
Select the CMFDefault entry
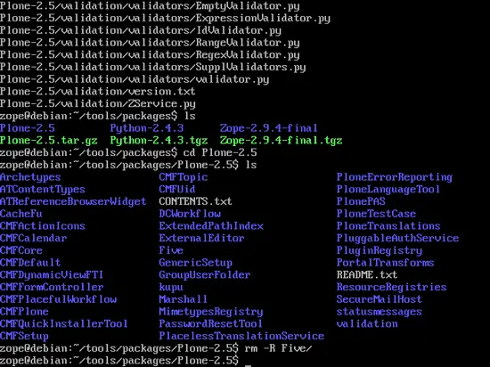[x=30, y=263]
